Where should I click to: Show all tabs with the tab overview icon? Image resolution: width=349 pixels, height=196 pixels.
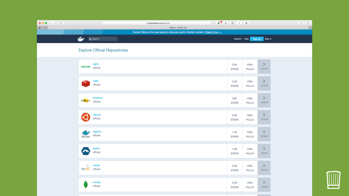pyautogui.click(x=308, y=23)
